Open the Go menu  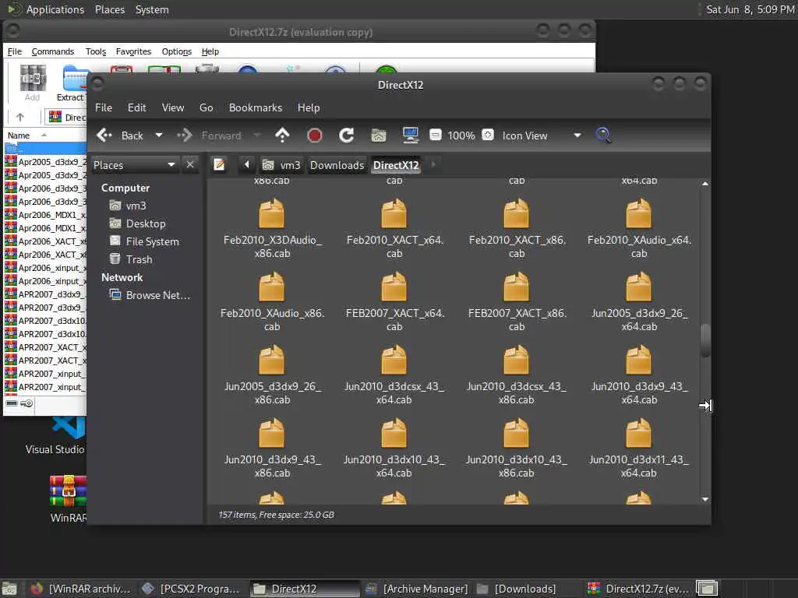click(206, 107)
